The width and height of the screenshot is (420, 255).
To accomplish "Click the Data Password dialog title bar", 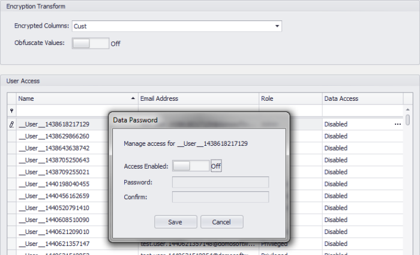I will pyautogui.click(x=199, y=120).
